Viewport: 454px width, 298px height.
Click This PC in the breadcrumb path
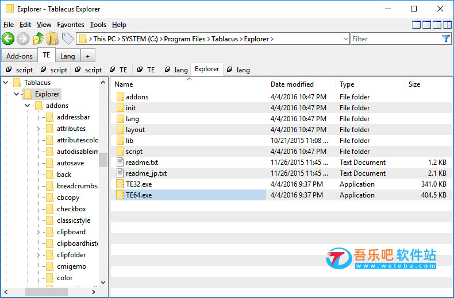[x=104, y=39]
